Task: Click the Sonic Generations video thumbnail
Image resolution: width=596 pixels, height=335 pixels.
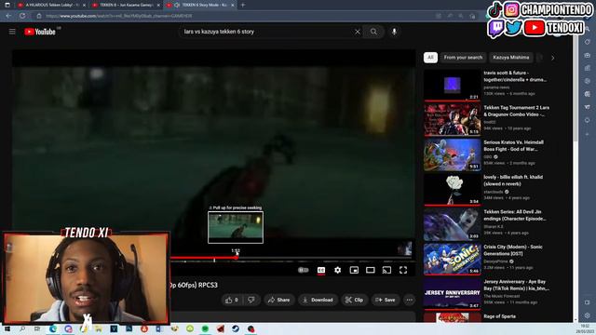Action: pos(453,259)
